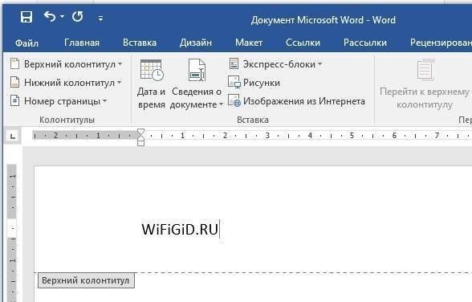Expand the Экспресс-блоки dropdown arrow

point(319,64)
